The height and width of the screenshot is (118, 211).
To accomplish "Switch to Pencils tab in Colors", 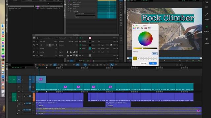I will click(149, 28).
